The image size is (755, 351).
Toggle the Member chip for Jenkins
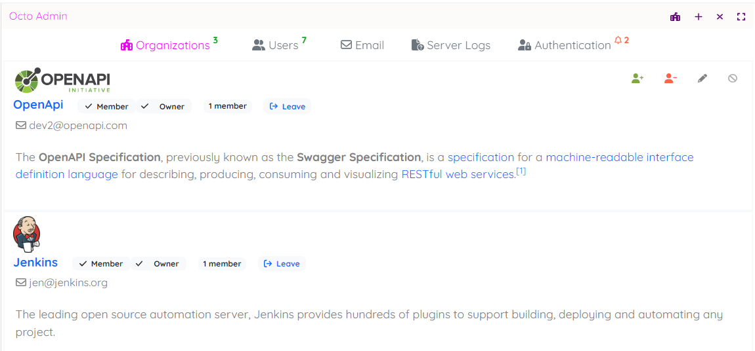tap(101, 264)
